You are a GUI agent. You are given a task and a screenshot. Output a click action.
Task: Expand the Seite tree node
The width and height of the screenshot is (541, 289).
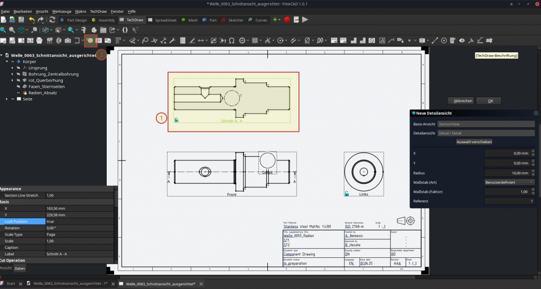pos(6,99)
